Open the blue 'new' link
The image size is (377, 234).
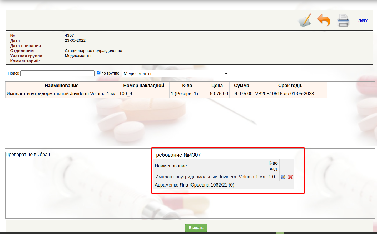pos(363,20)
